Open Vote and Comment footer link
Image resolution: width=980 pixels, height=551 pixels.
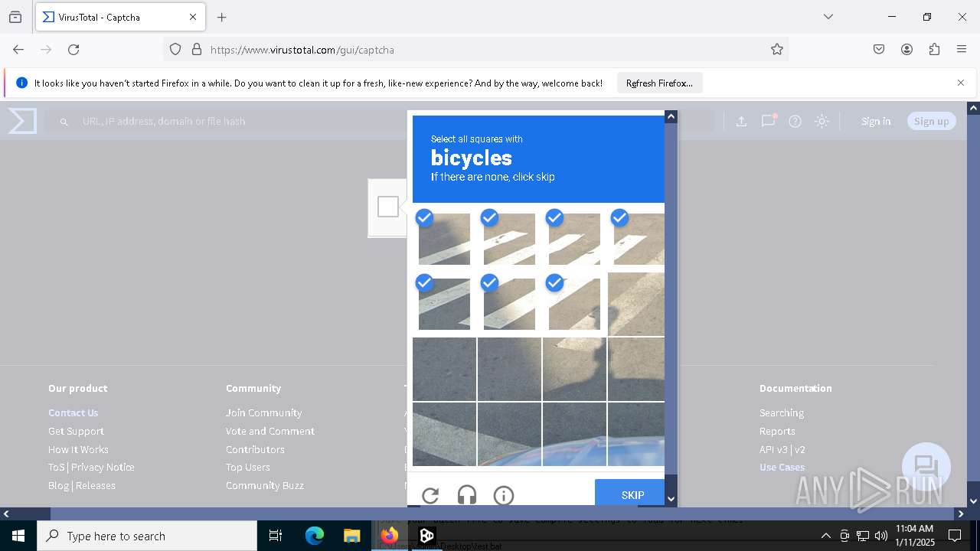(270, 431)
